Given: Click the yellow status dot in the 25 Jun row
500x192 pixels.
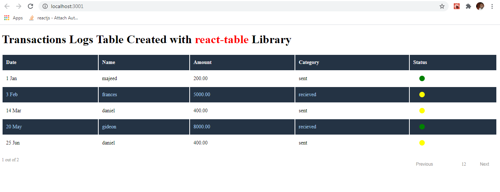Looking at the screenshot, I should point(422,143).
